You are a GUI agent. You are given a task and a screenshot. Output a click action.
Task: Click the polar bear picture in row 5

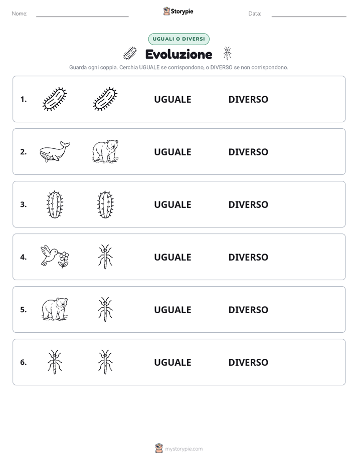[x=55, y=309]
